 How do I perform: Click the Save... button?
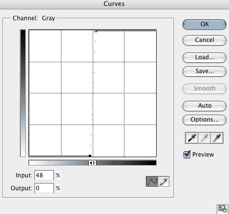tap(204, 71)
